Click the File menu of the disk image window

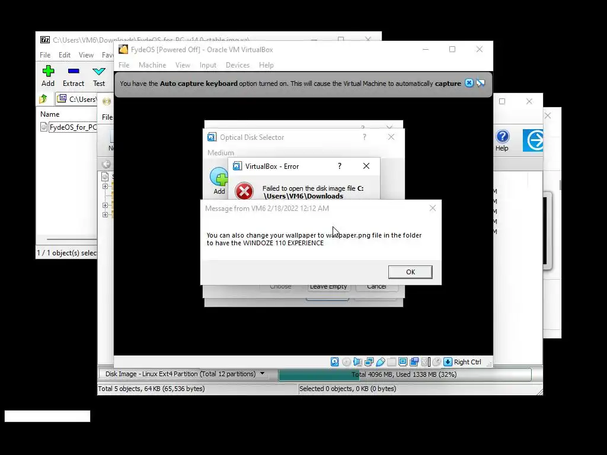(x=107, y=117)
